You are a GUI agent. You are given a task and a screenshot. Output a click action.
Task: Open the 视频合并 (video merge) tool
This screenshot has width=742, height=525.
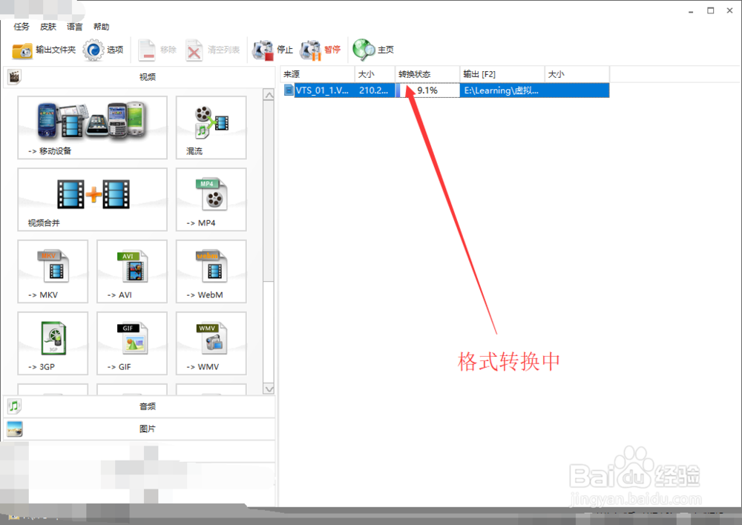coord(92,199)
